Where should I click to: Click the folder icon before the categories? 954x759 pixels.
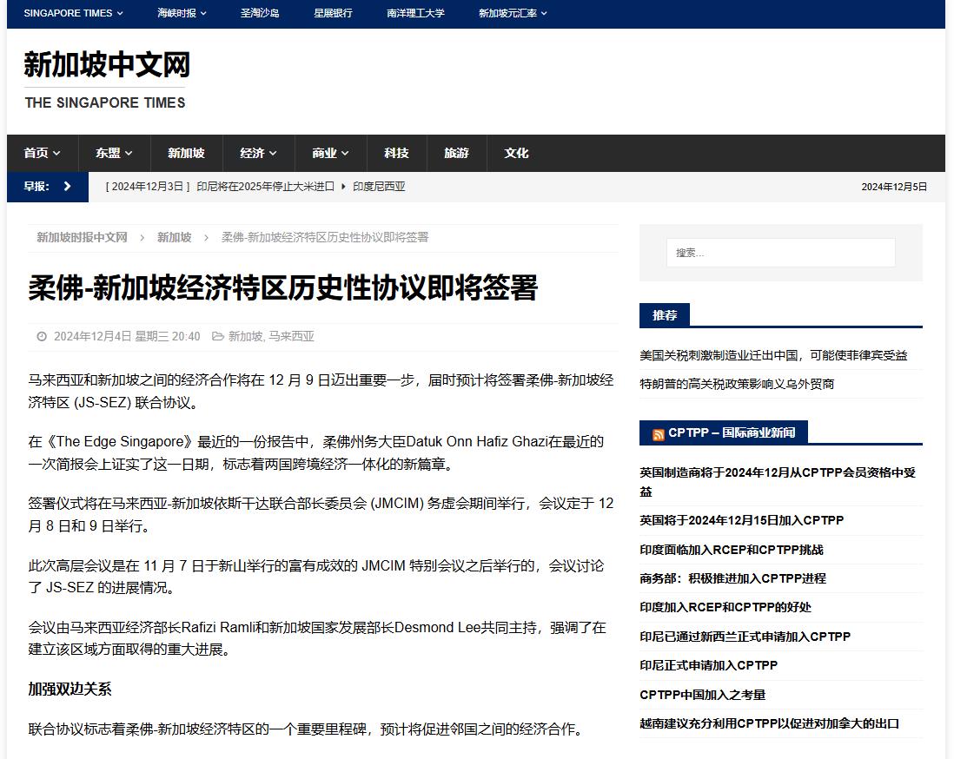click(217, 336)
